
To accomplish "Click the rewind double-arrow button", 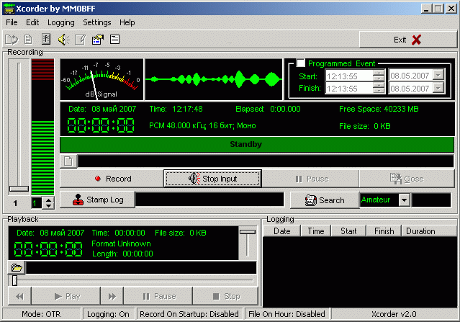I will (19, 297).
